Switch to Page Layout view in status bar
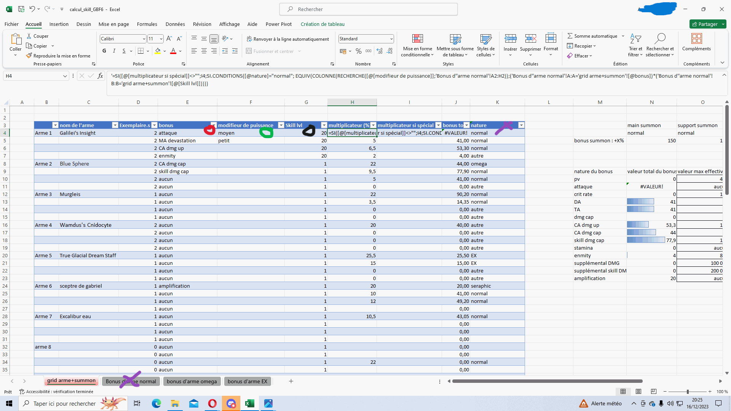The width and height of the screenshot is (731, 411). 638,392
